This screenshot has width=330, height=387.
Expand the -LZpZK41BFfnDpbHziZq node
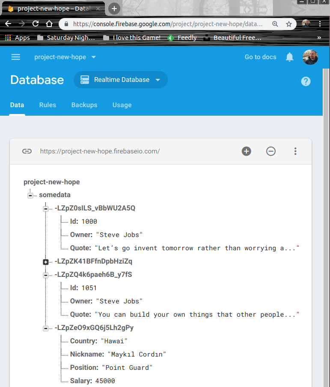46,262
